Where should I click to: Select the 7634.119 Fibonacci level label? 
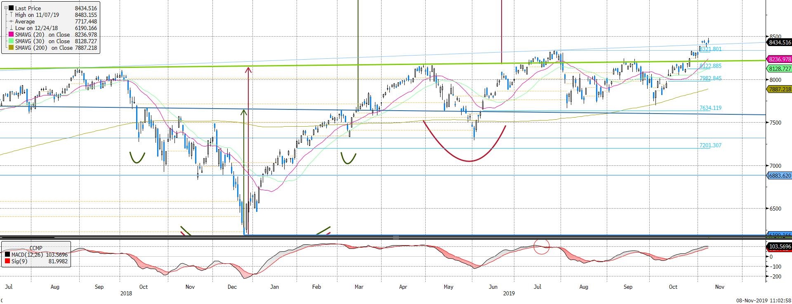[x=710, y=108]
